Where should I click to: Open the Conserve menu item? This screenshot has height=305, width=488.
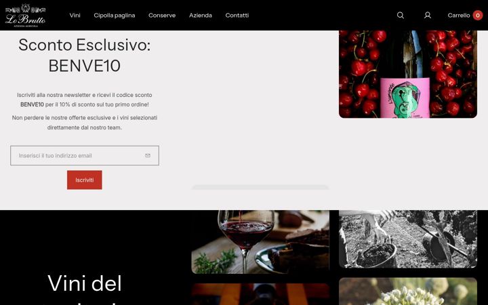click(x=162, y=15)
